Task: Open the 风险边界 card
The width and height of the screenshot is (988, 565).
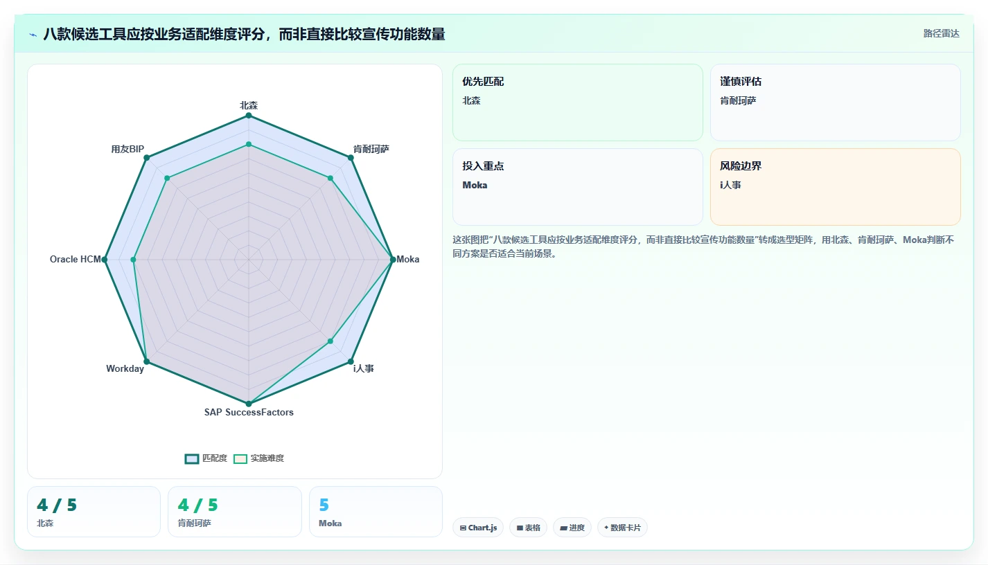Action: tap(836, 187)
